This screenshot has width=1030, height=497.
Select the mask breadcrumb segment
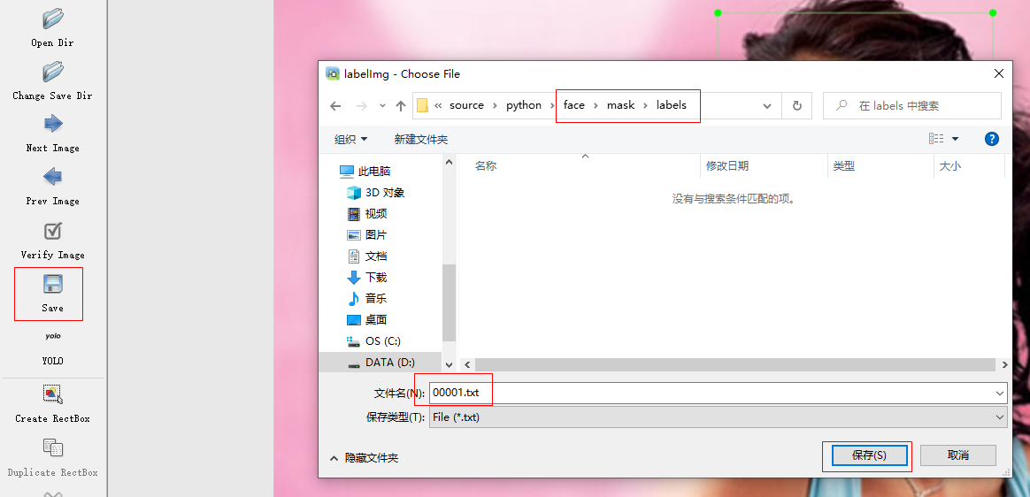620,105
